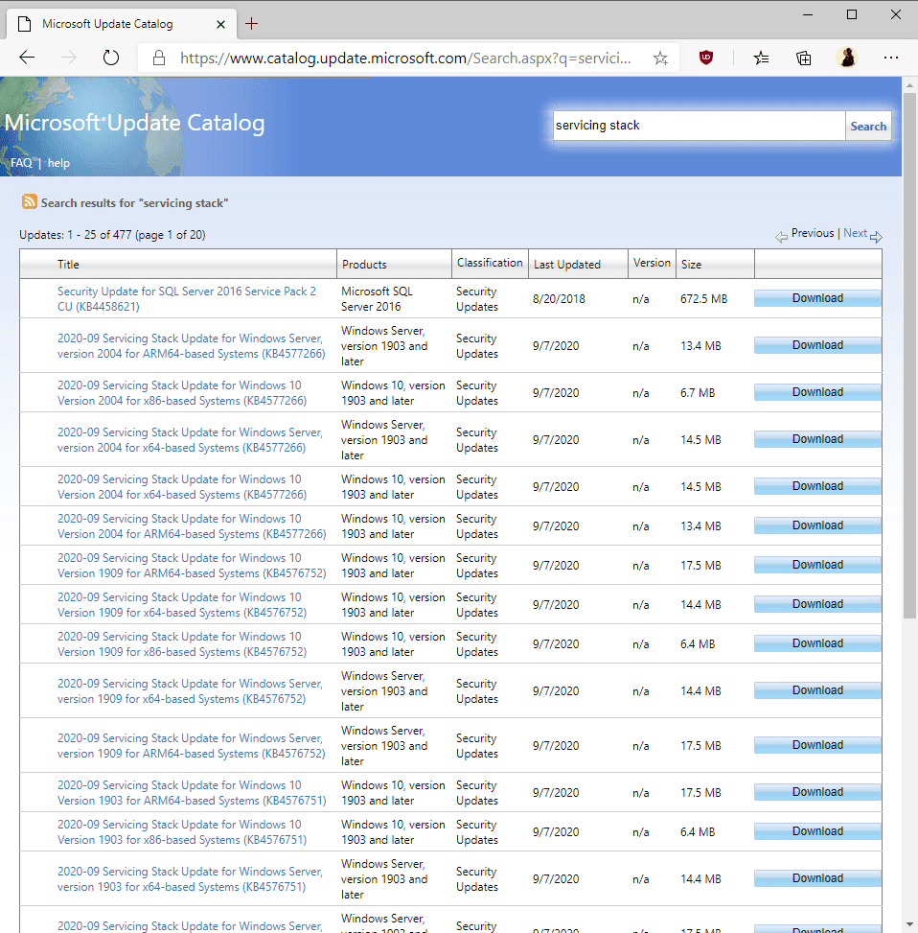The width and height of the screenshot is (918, 933).
Task: Download Windows Server 2004 x64 KB4577266
Action: (x=817, y=439)
